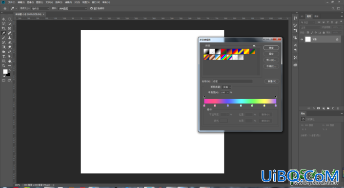Choose the rainbow spectrum gradient preset

(223, 57)
